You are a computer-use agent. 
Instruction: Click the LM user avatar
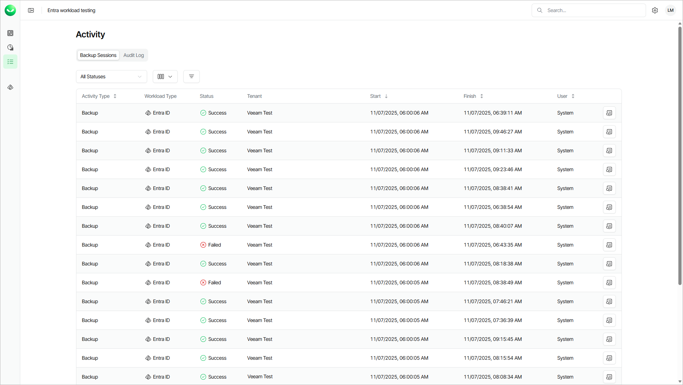coord(671,10)
